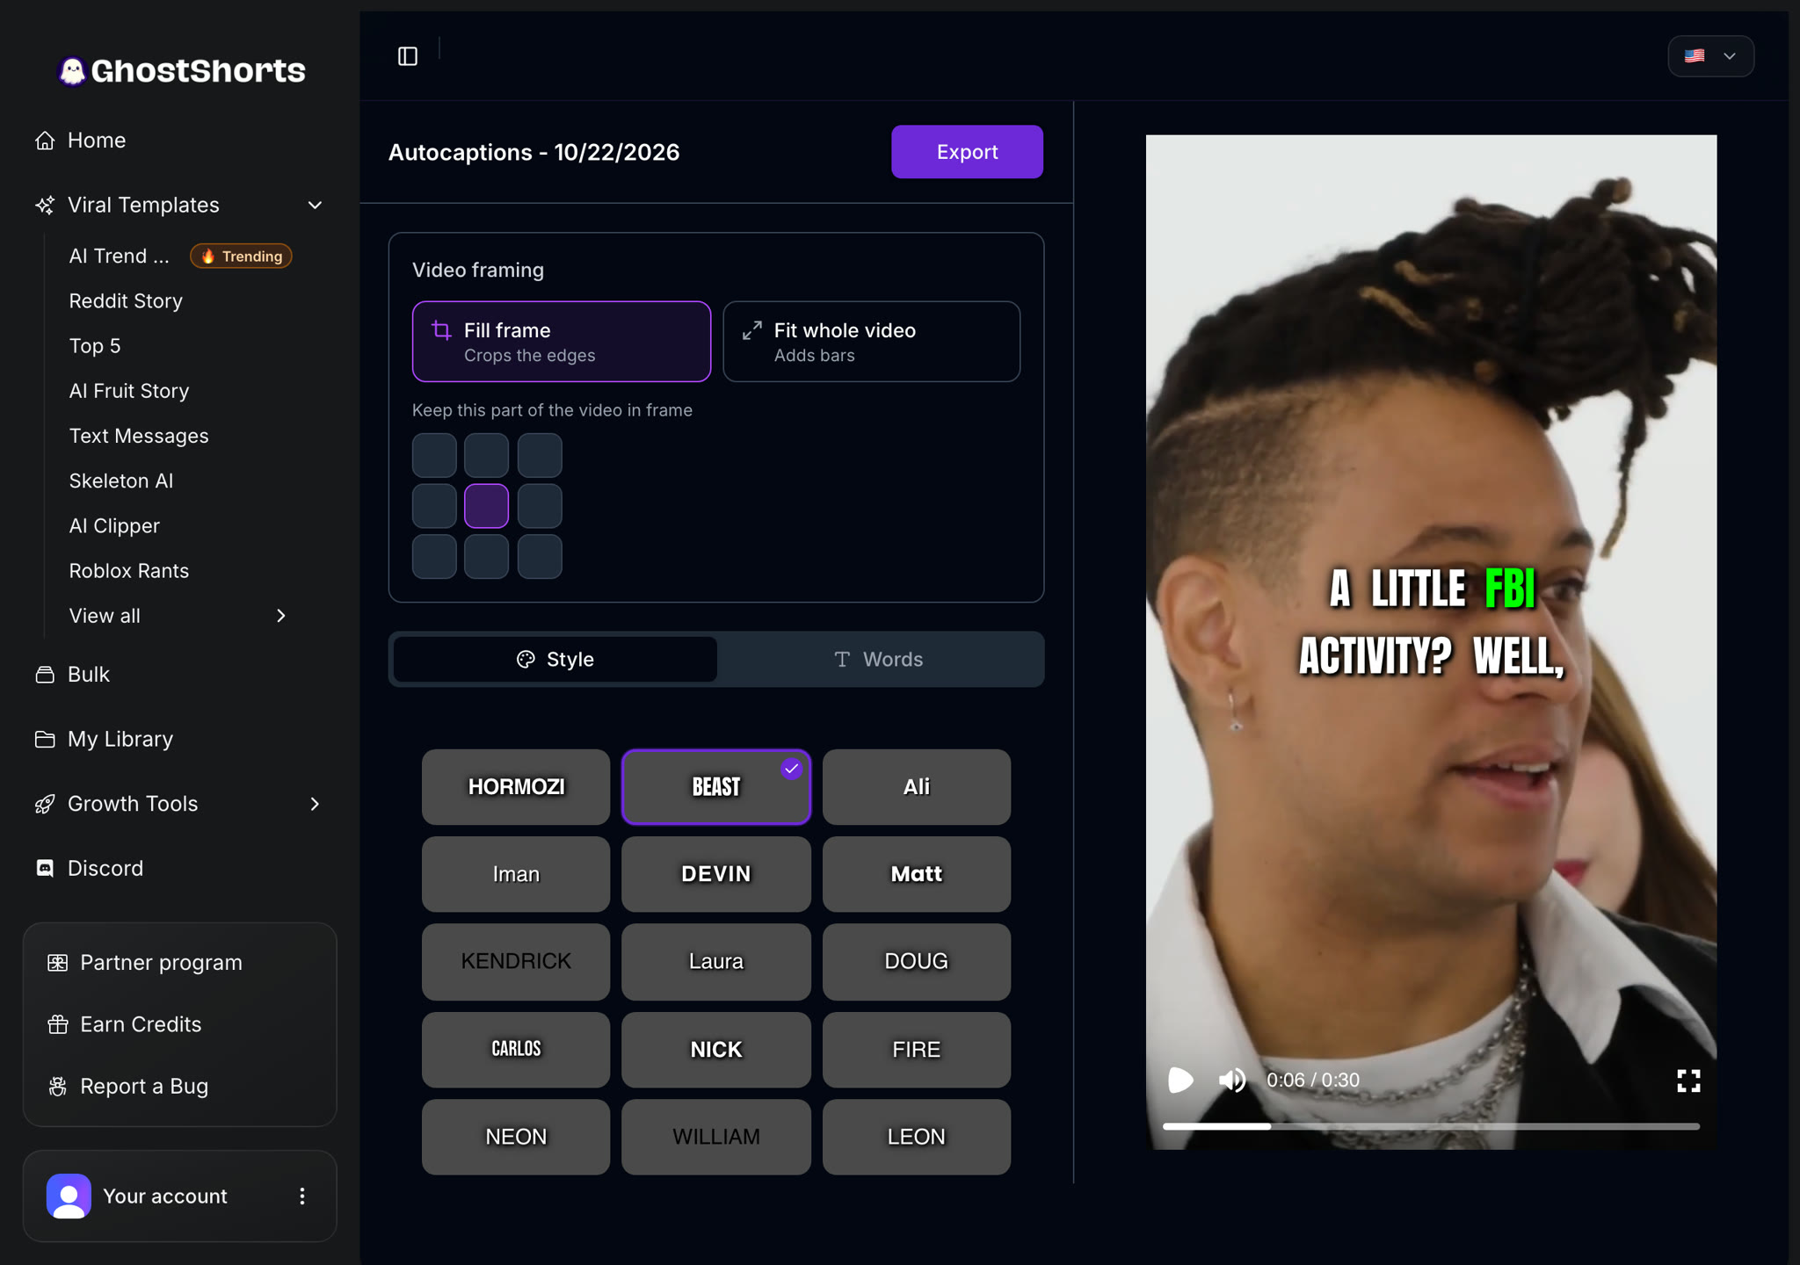Enter fullscreen video mode
Image resolution: width=1800 pixels, height=1265 pixels.
point(1688,1081)
